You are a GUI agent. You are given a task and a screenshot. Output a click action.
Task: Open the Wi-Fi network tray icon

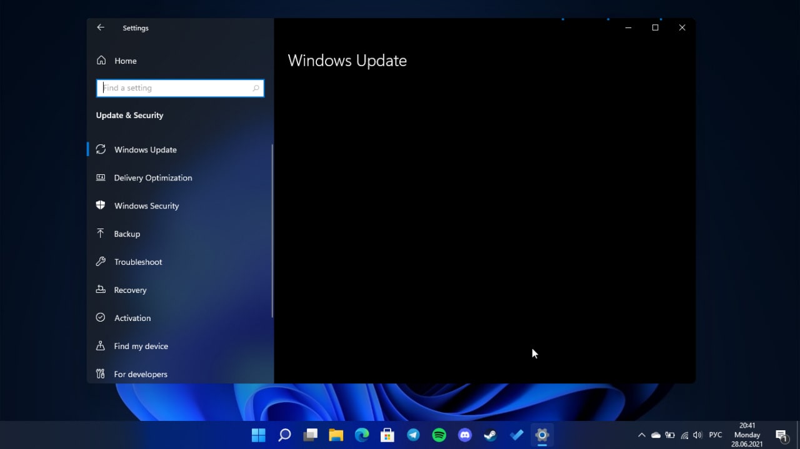[x=684, y=435]
